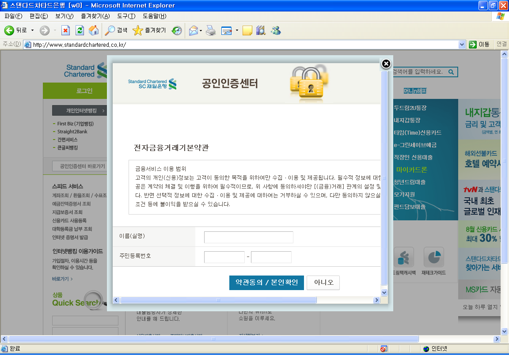The image size is (509, 355).
Task: Click the search magnifier icon on the bank page
Action: 451,72
